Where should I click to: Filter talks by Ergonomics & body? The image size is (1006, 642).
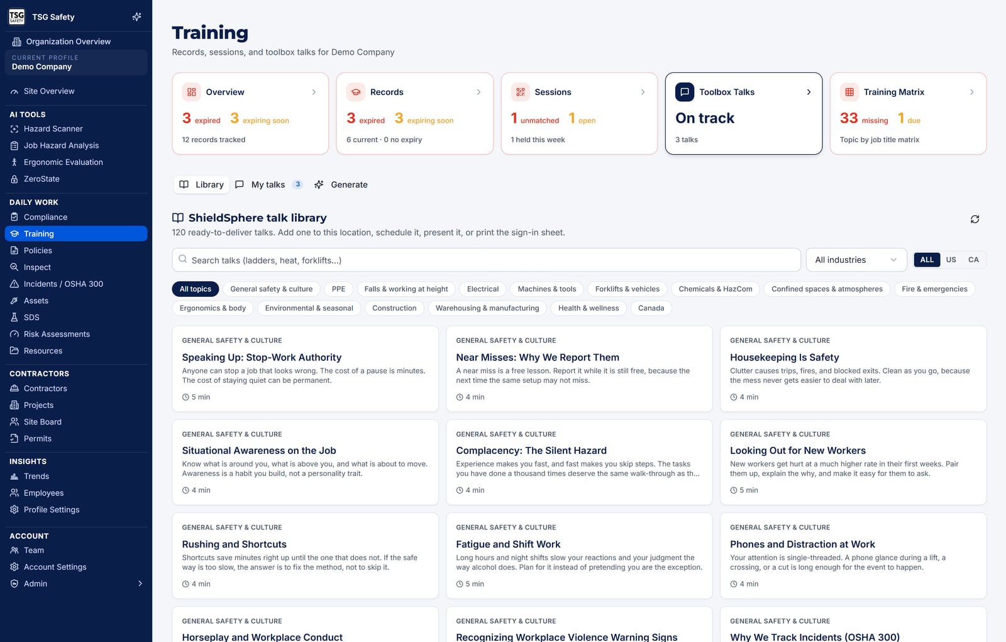point(213,308)
